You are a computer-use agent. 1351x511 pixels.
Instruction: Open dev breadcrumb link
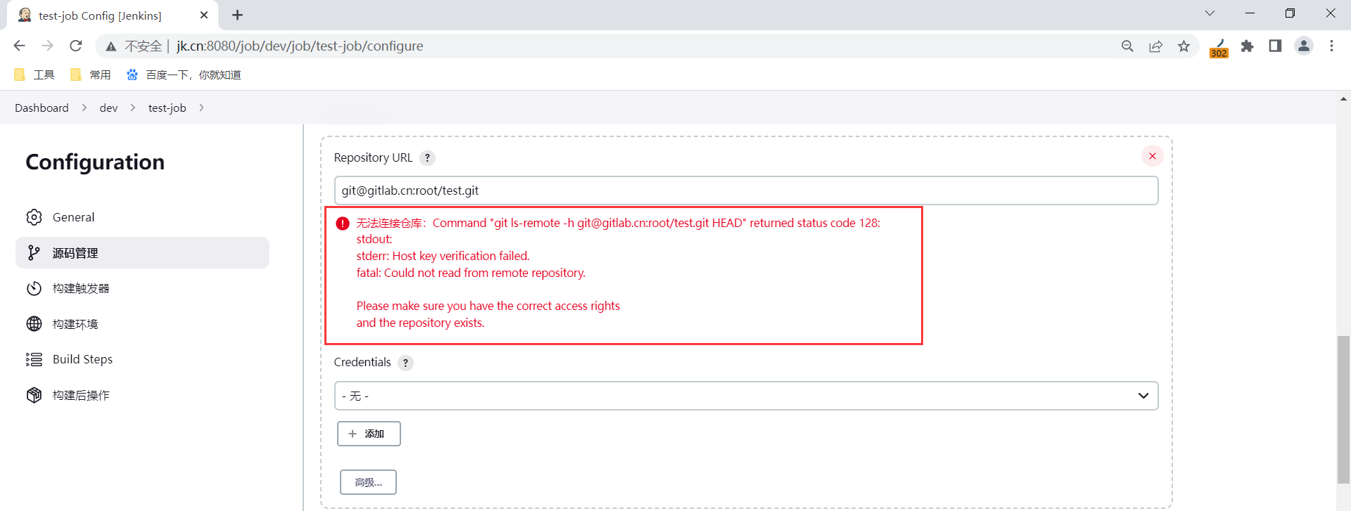pos(108,108)
